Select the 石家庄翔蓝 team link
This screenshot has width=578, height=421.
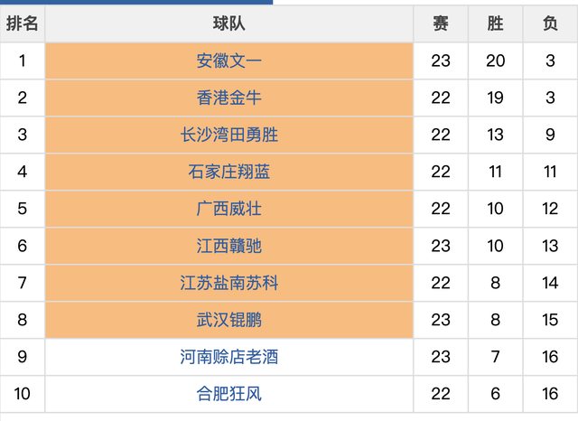pos(229,172)
